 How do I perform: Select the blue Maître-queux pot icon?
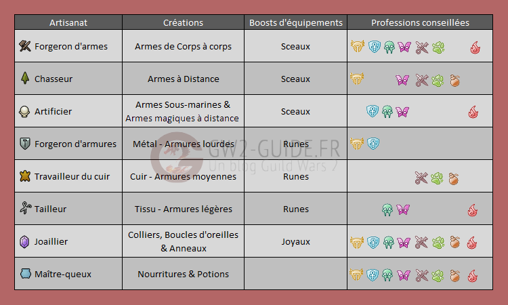25,274
